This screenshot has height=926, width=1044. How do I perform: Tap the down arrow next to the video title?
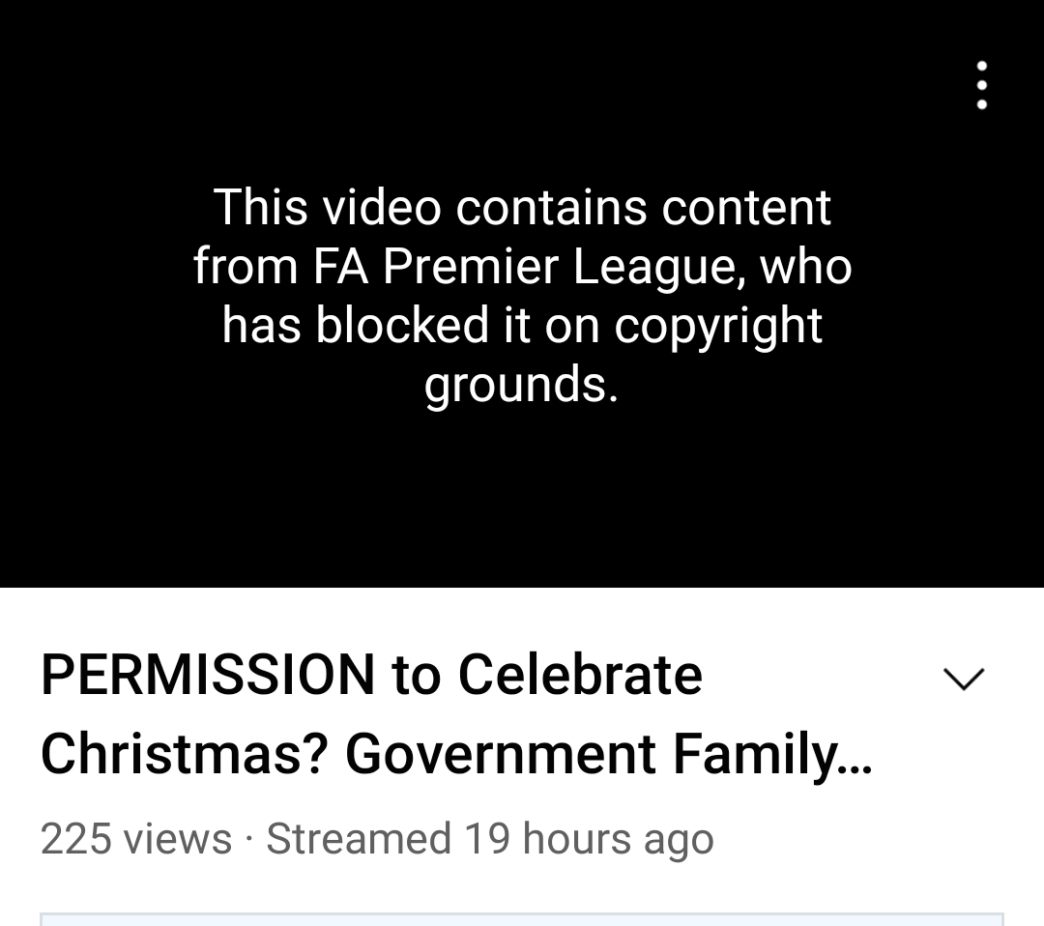tap(964, 679)
